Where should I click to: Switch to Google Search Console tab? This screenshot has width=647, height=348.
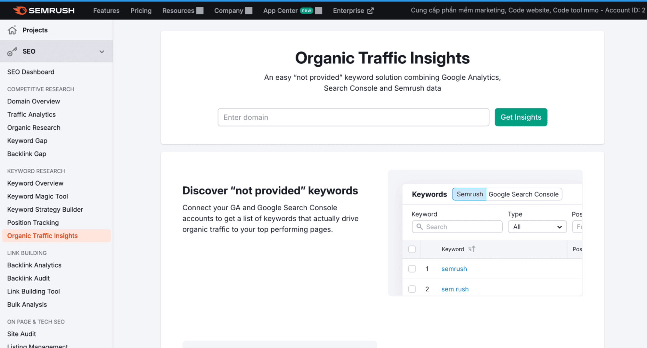(524, 194)
